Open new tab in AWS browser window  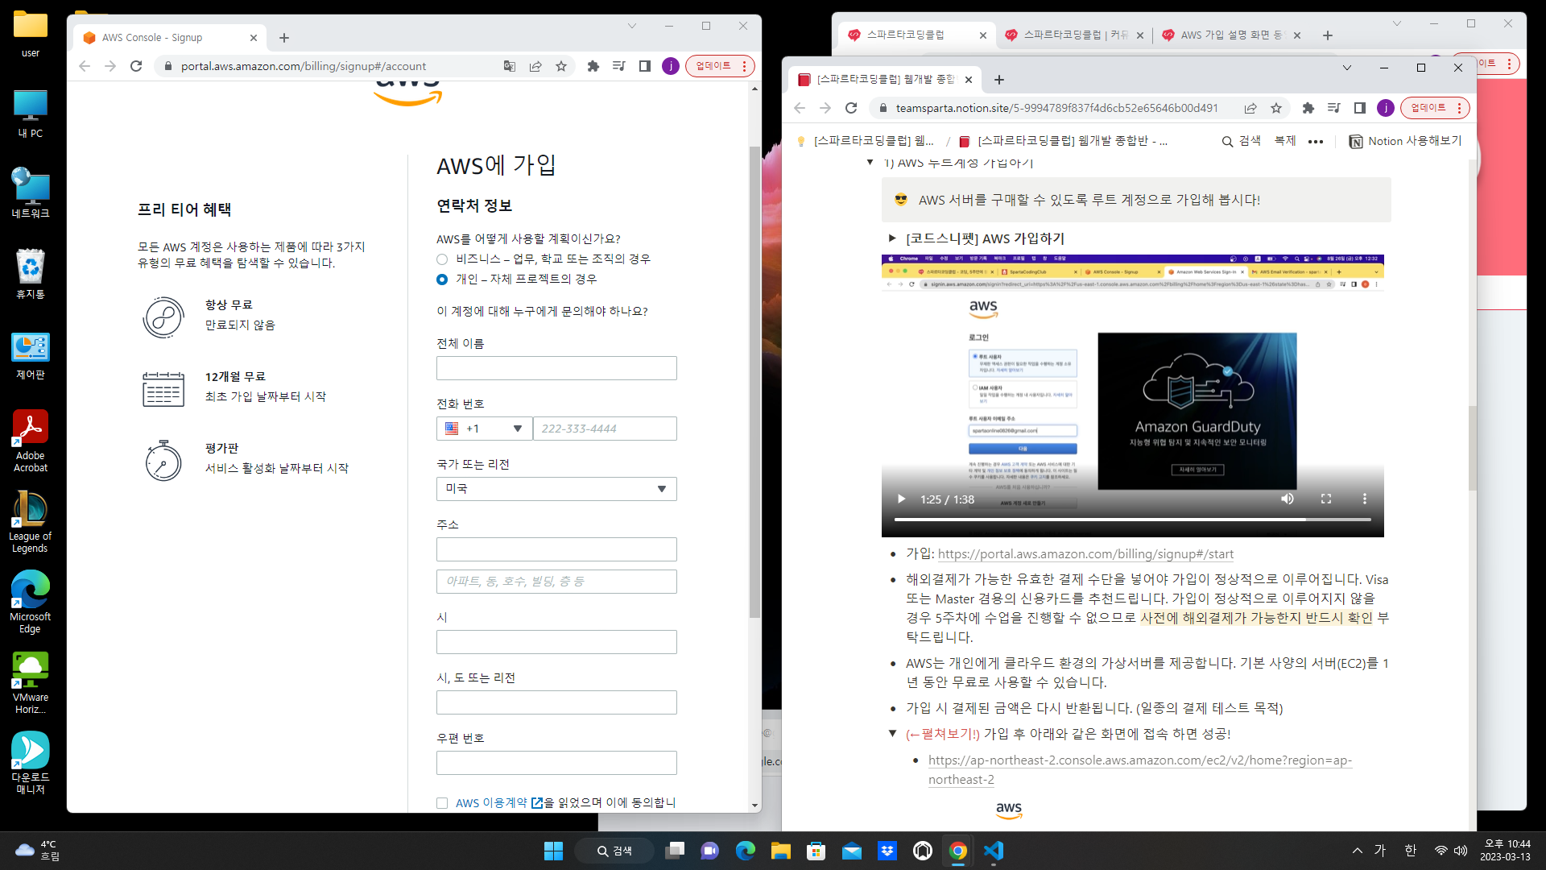pyautogui.click(x=284, y=38)
